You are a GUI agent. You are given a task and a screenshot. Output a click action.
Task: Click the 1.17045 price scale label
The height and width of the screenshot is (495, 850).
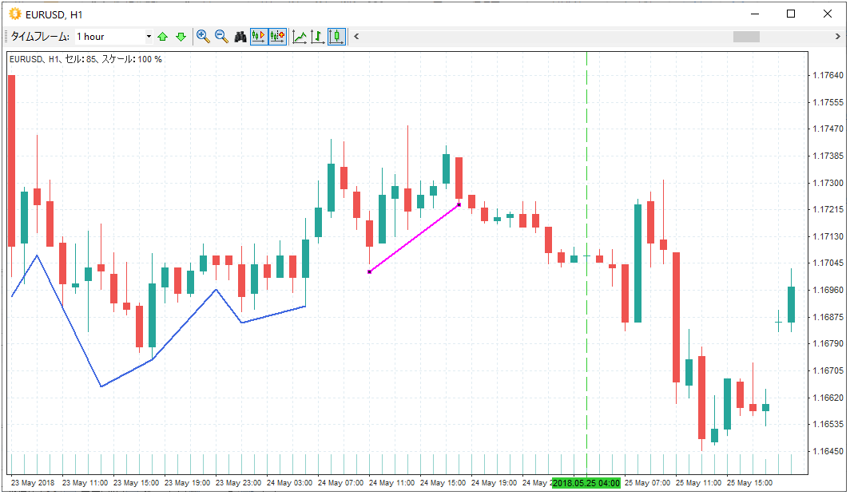point(828,263)
